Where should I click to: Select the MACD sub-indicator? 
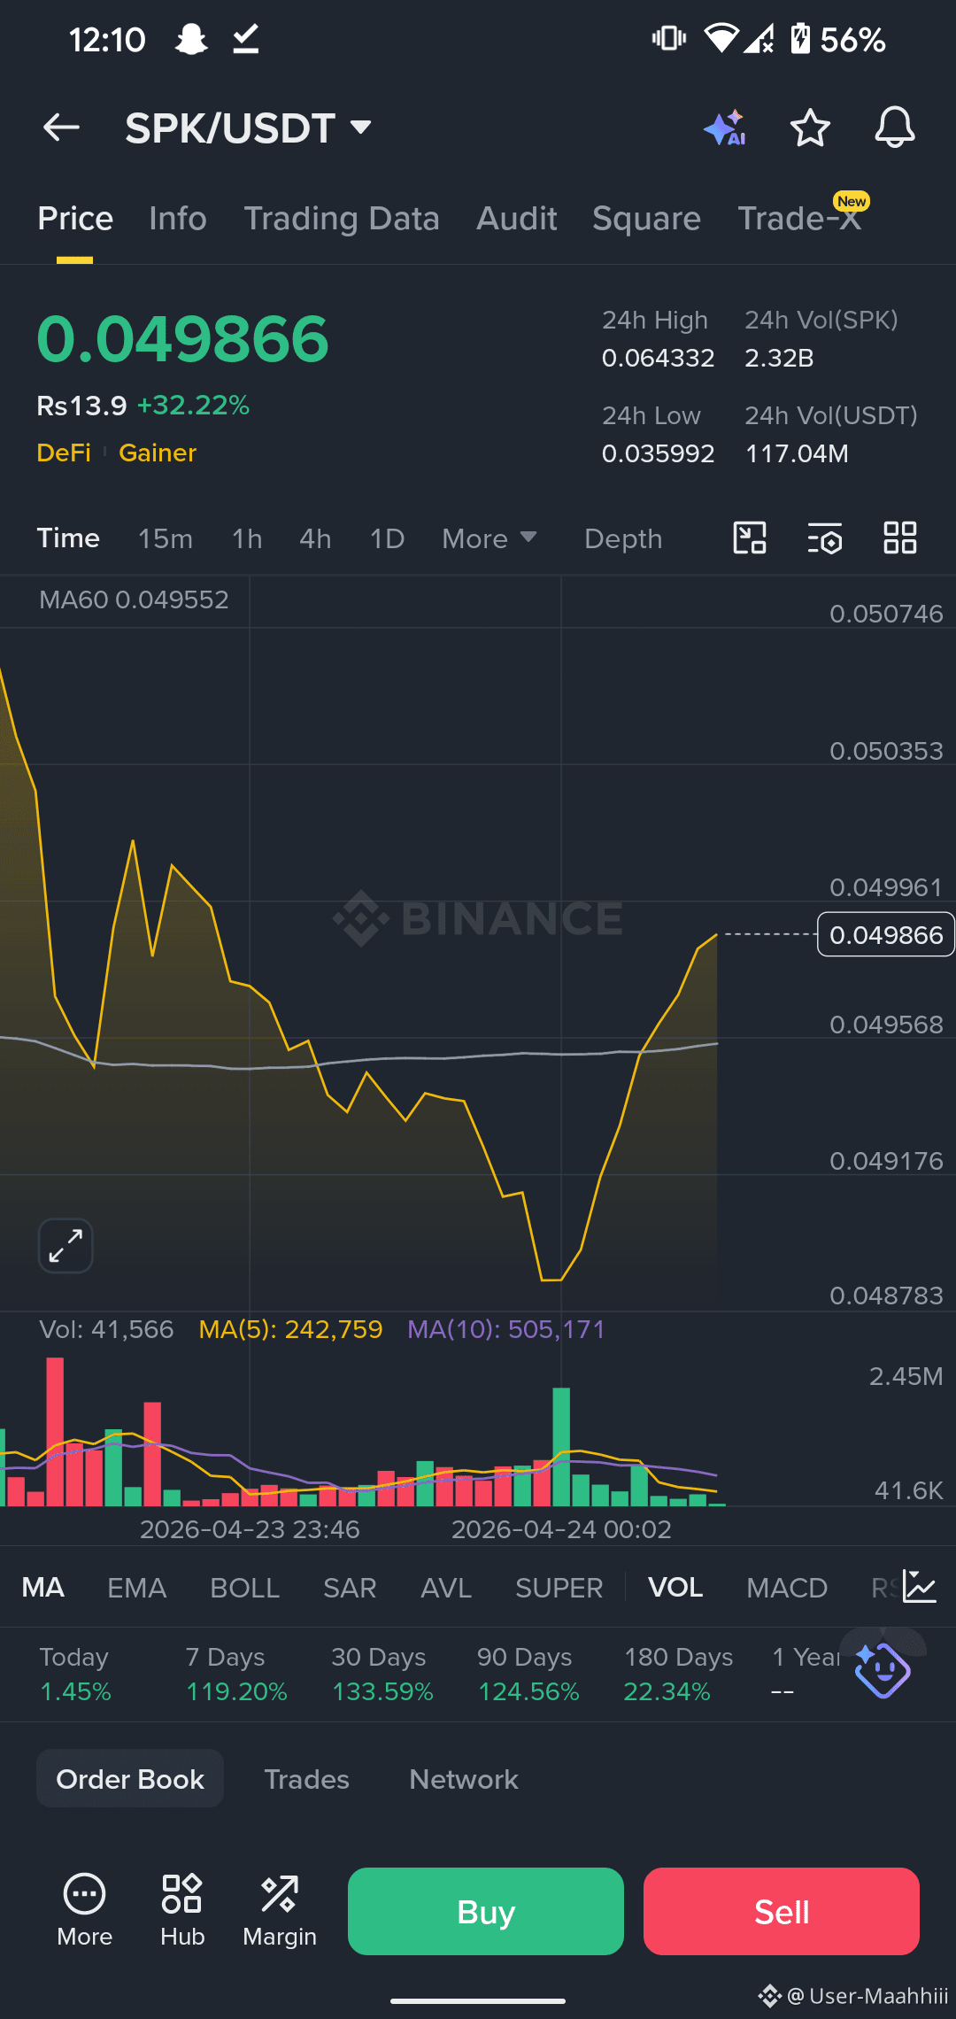(786, 1588)
